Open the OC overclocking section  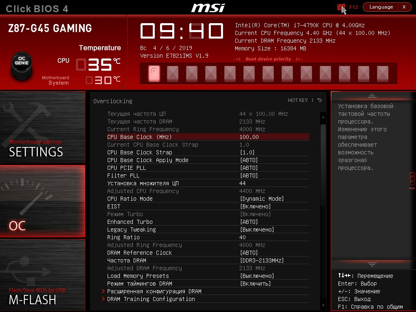[42, 201]
